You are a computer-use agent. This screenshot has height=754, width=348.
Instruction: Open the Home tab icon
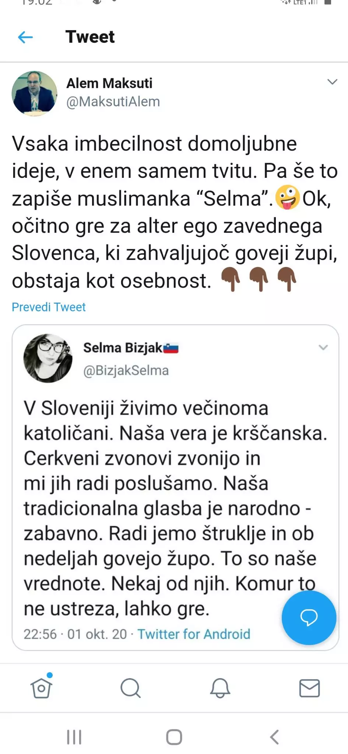click(41, 687)
